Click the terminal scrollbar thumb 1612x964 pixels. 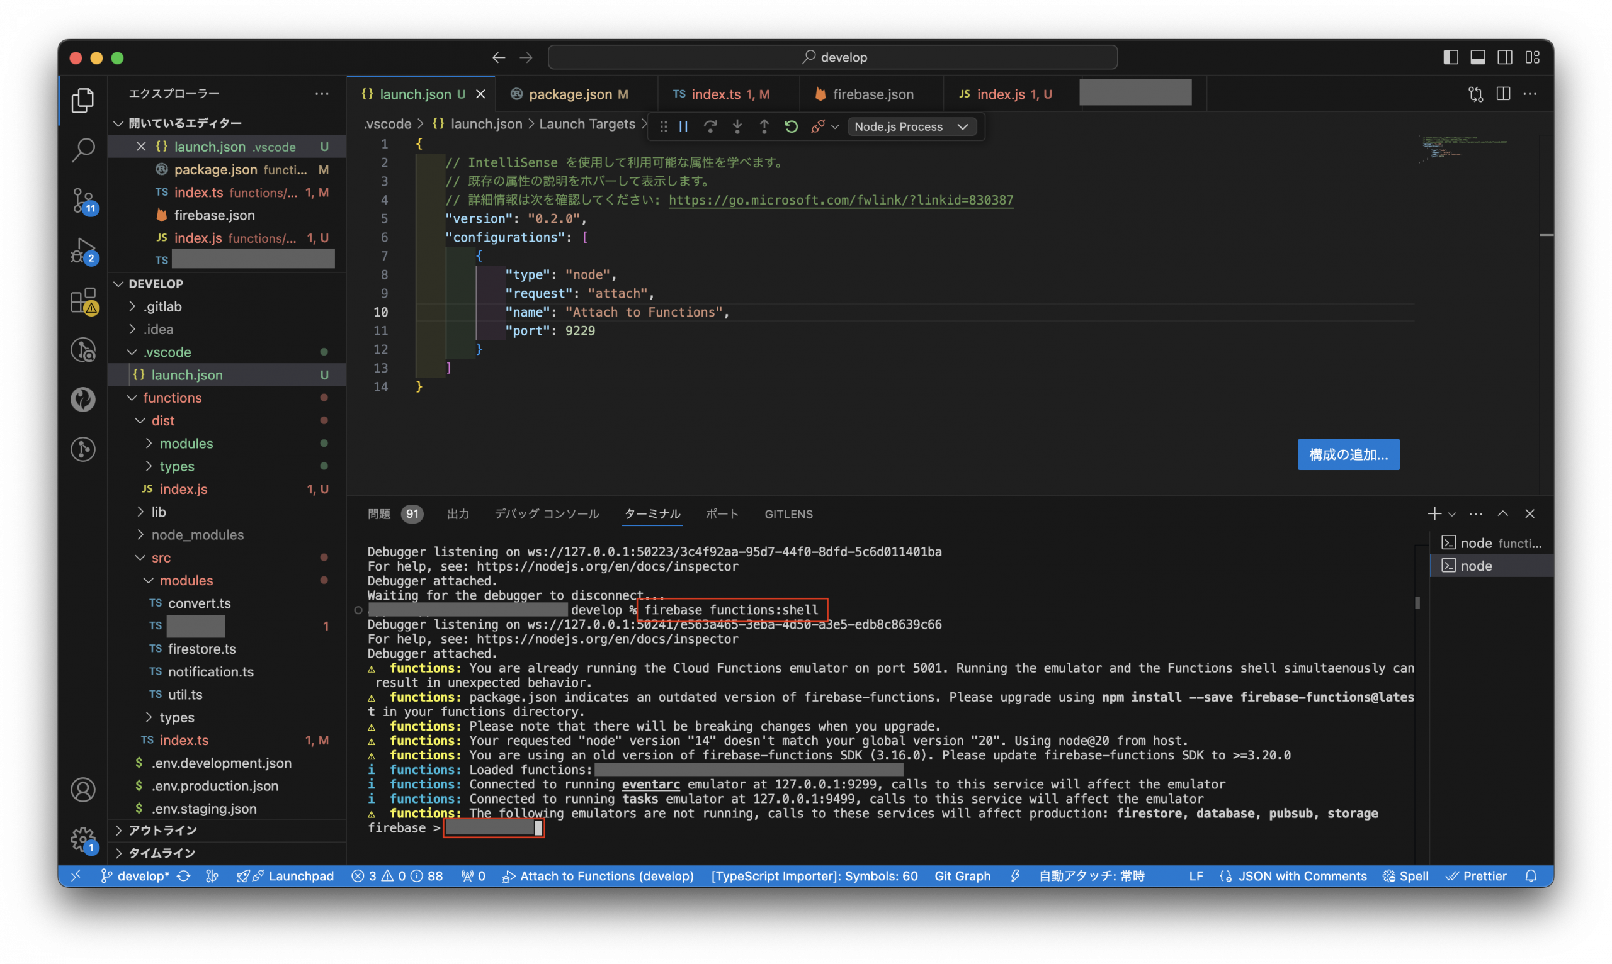1417,602
